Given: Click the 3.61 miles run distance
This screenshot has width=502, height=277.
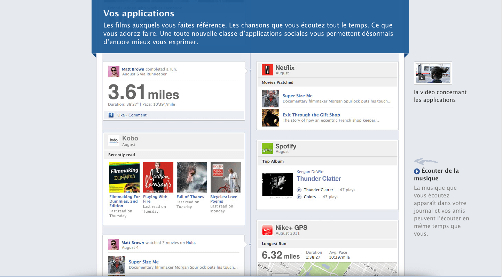Looking at the screenshot, I should pyautogui.click(x=143, y=92).
